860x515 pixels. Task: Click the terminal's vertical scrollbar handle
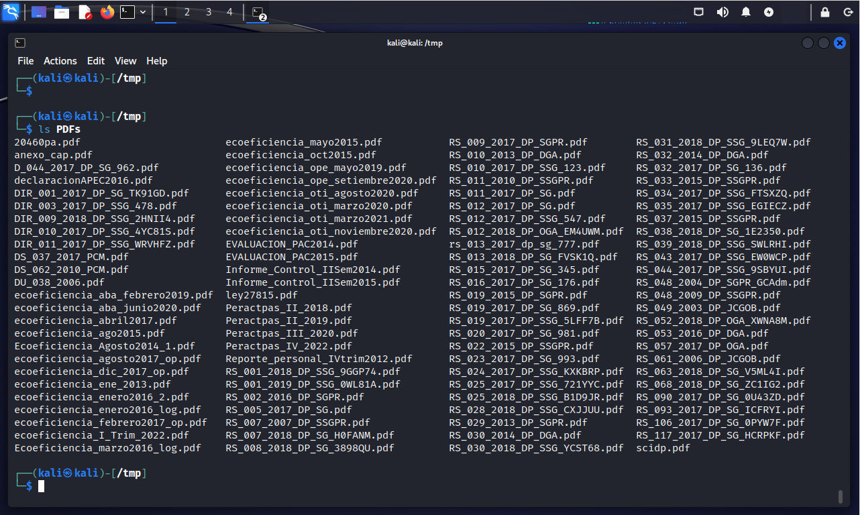click(x=840, y=496)
